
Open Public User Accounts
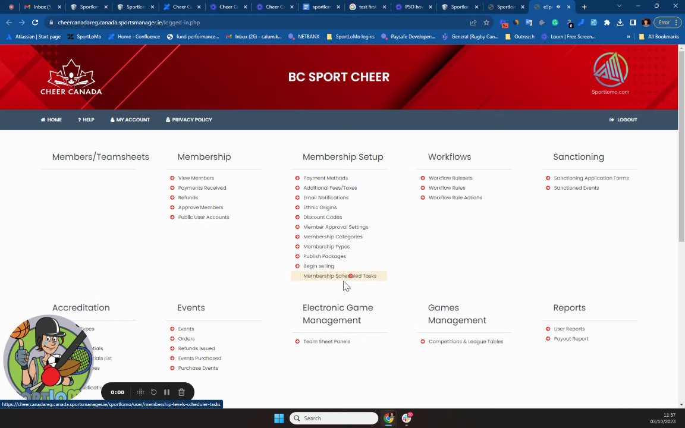203,217
